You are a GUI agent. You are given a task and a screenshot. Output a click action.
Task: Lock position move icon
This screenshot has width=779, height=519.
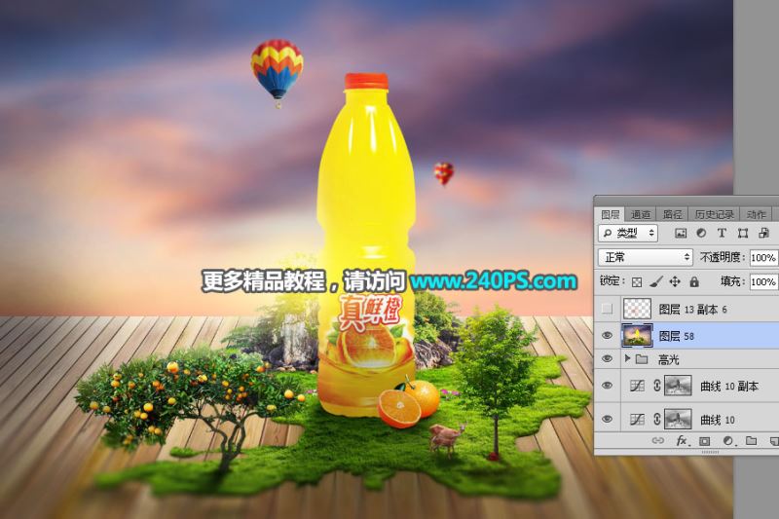675,281
